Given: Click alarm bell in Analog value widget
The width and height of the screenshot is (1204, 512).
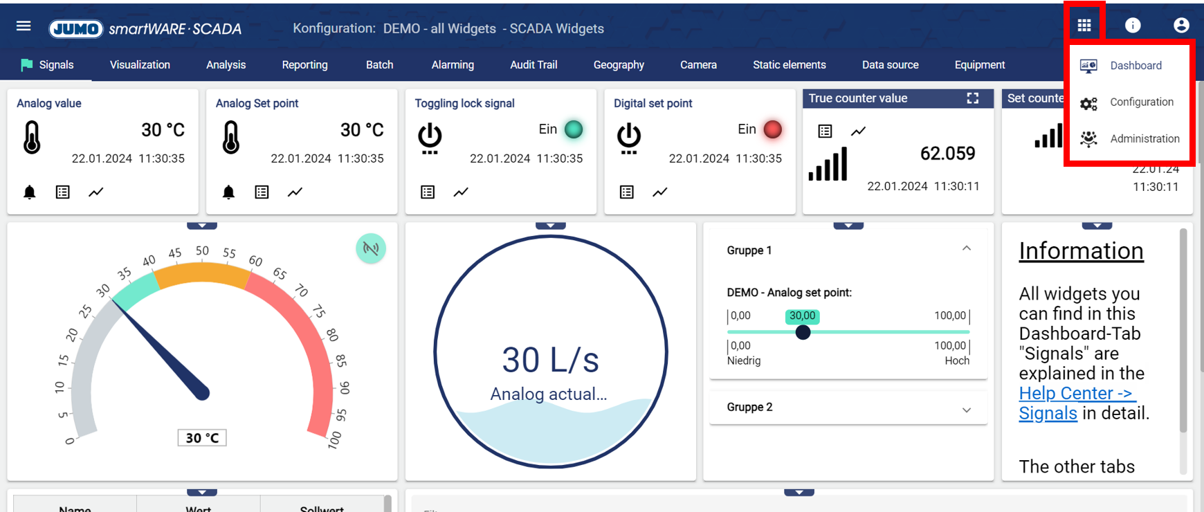Looking at the screenshot, I should tap(30, 192).
